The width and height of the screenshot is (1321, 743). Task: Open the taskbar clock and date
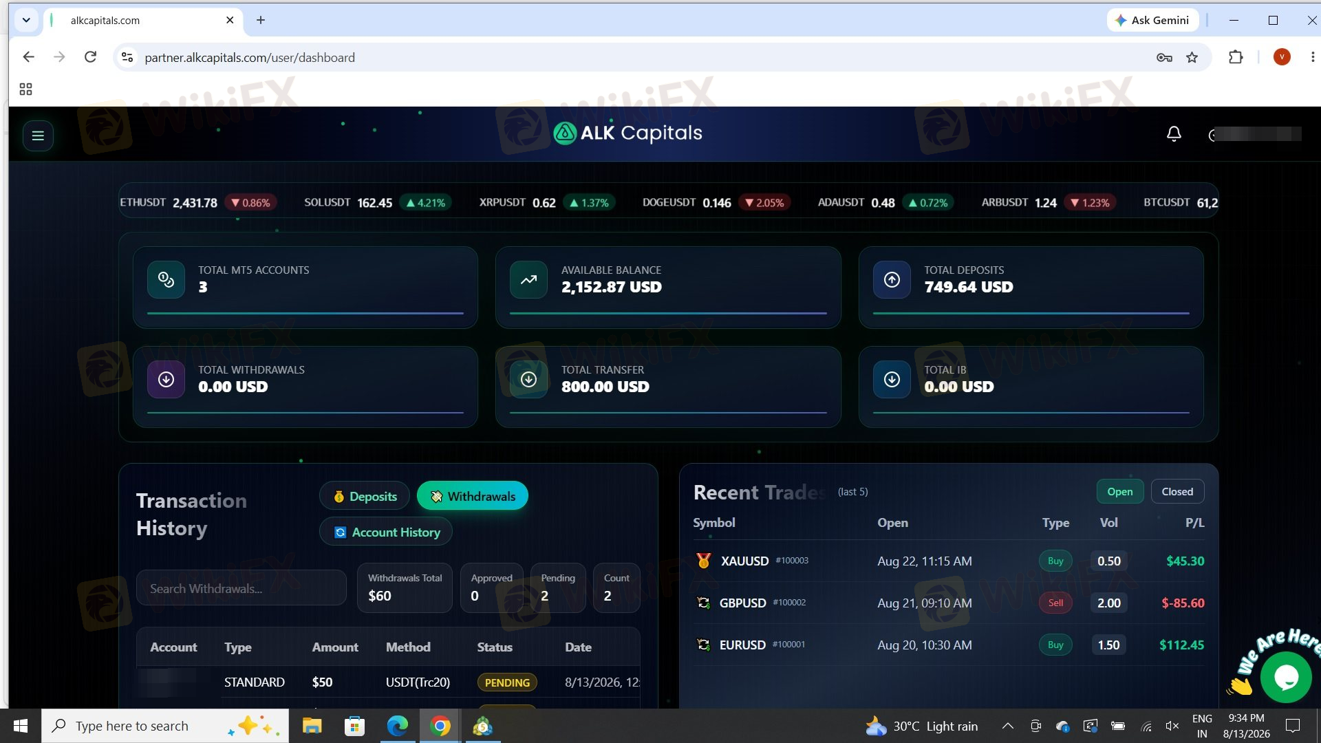[x=1246, y=726]
